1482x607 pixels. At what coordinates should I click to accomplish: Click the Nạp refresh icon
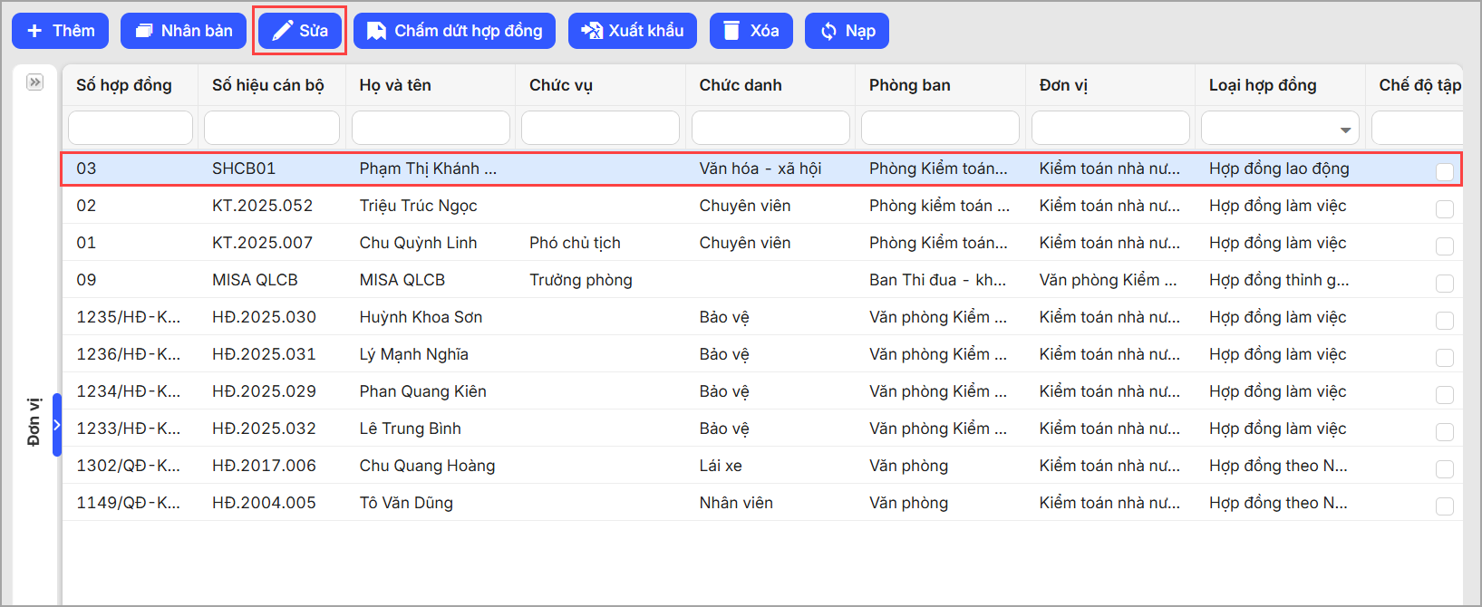pyautogui.click(x=828, y=31)
